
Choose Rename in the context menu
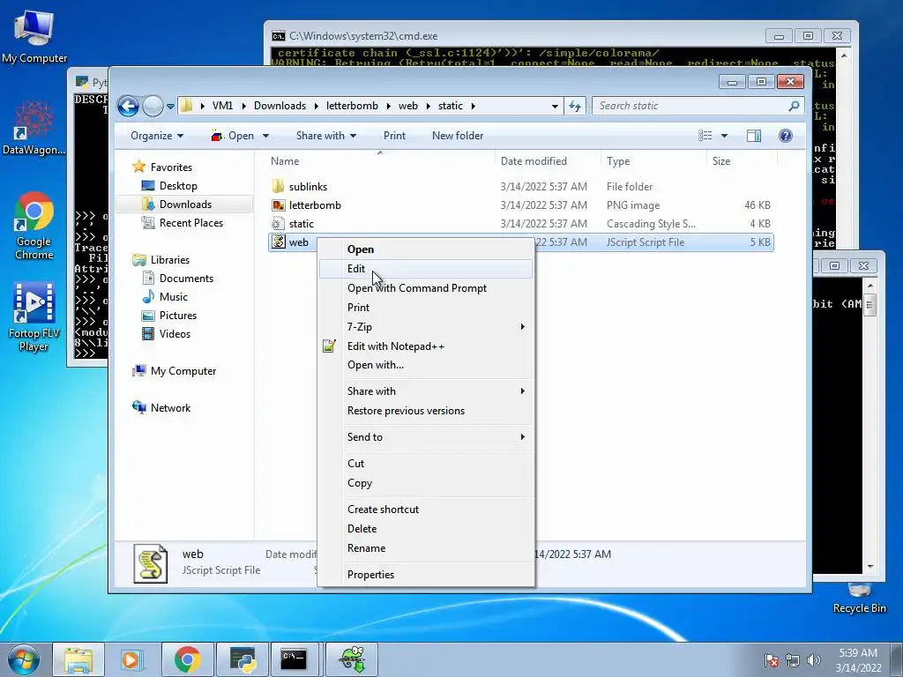(x=426, y=548)
